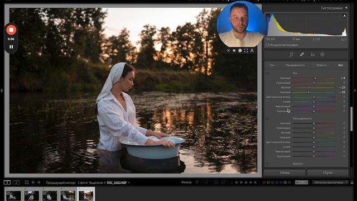Go back with the left arrow in the filmstrip bar
The image size is (357, 201).
[x=33, y=183]
